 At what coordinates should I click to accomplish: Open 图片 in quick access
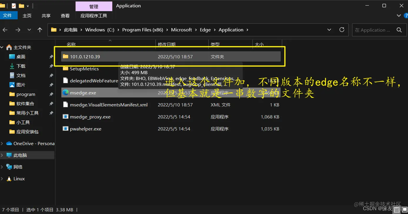click(x=21, y=85)
